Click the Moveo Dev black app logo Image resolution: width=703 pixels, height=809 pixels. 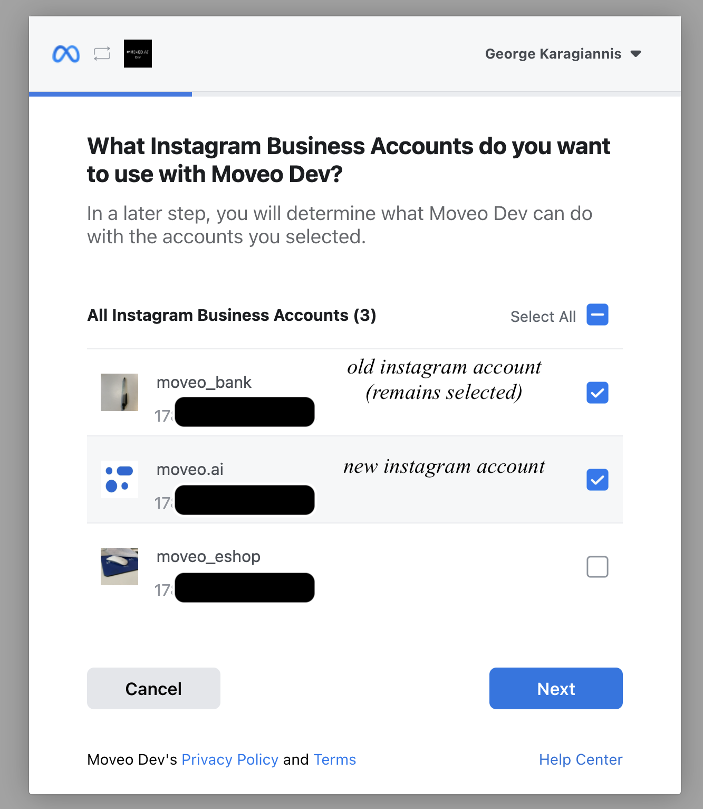(x=138, y=54)
